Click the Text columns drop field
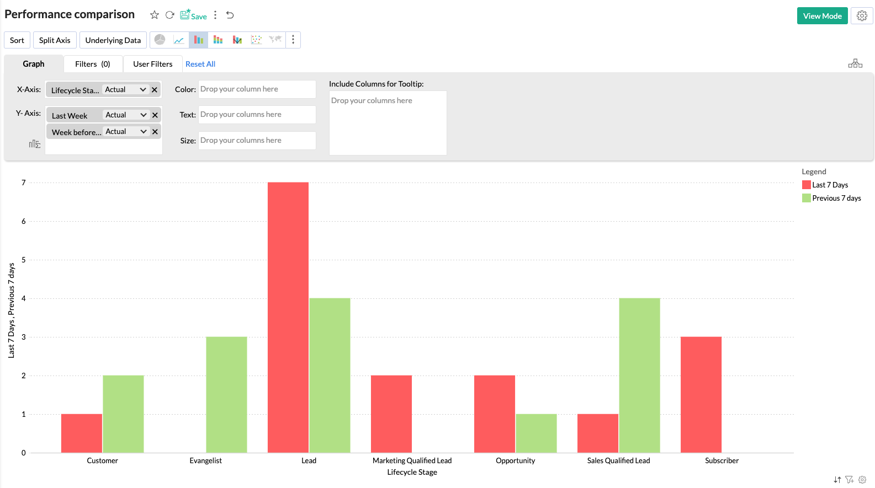The width and height of the screenshot is (875, 488). click(257, 115)
